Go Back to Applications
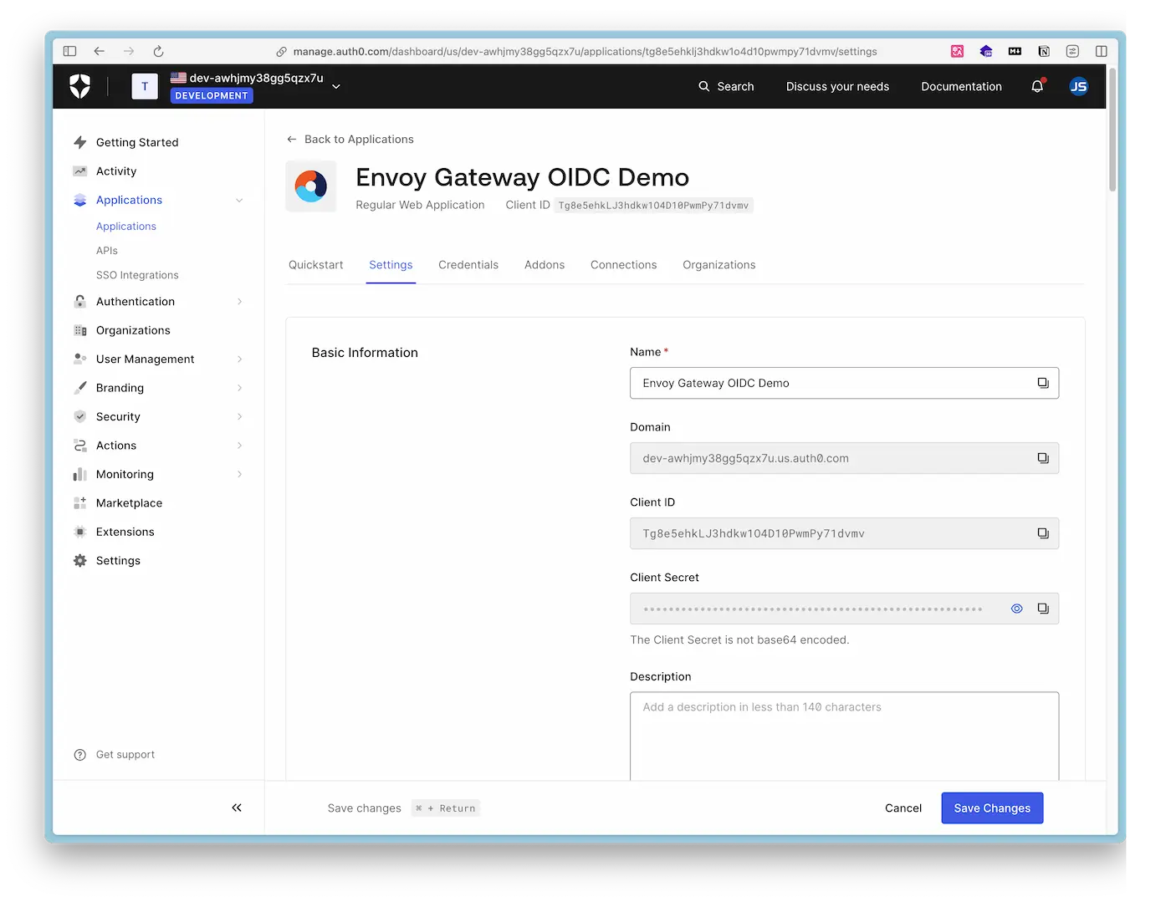This screenshot has height=902, width=1171. coord(350,140)
